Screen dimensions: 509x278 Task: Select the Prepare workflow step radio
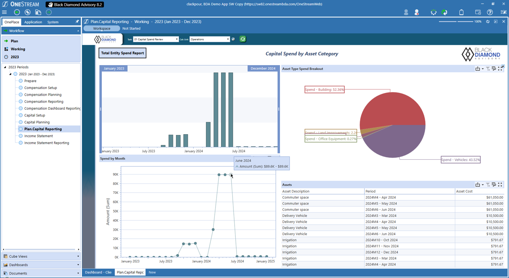21,81
